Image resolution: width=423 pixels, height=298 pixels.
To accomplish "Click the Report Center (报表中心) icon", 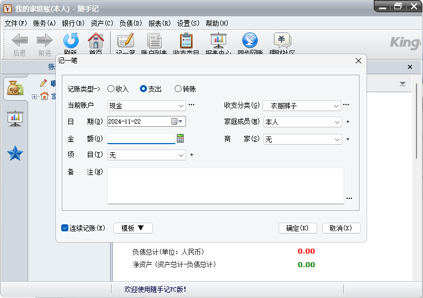I will tap(218, 42).
